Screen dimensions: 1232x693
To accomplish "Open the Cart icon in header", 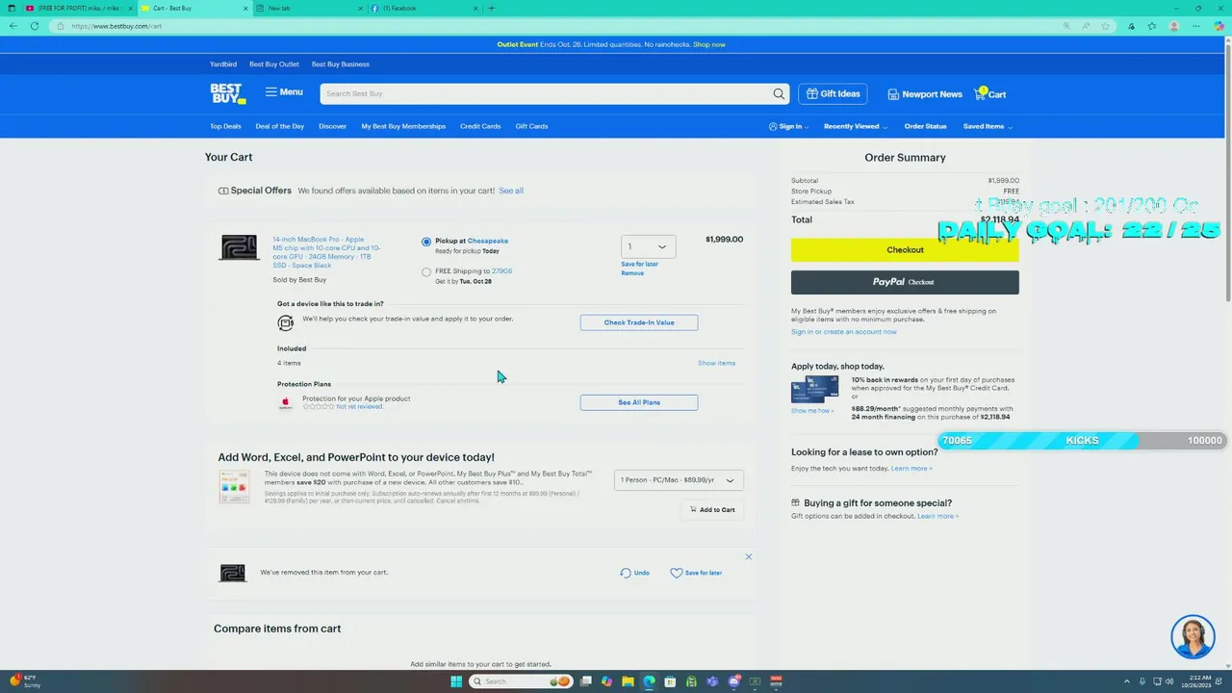I will (x=990, y=93).
